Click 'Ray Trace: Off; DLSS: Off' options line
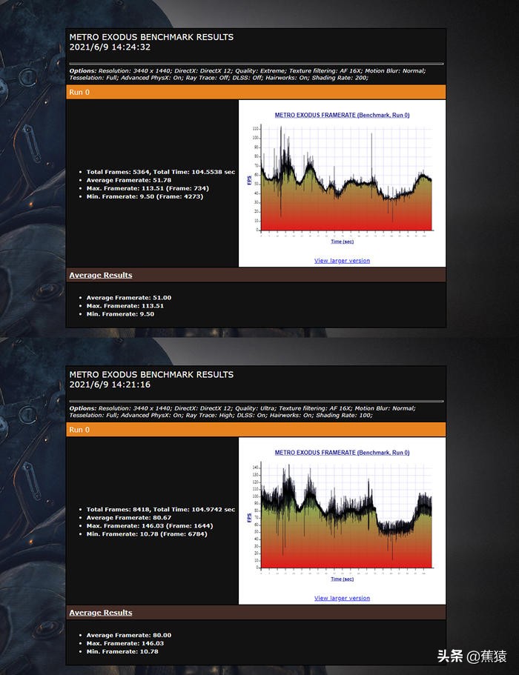 pos(219,78)
